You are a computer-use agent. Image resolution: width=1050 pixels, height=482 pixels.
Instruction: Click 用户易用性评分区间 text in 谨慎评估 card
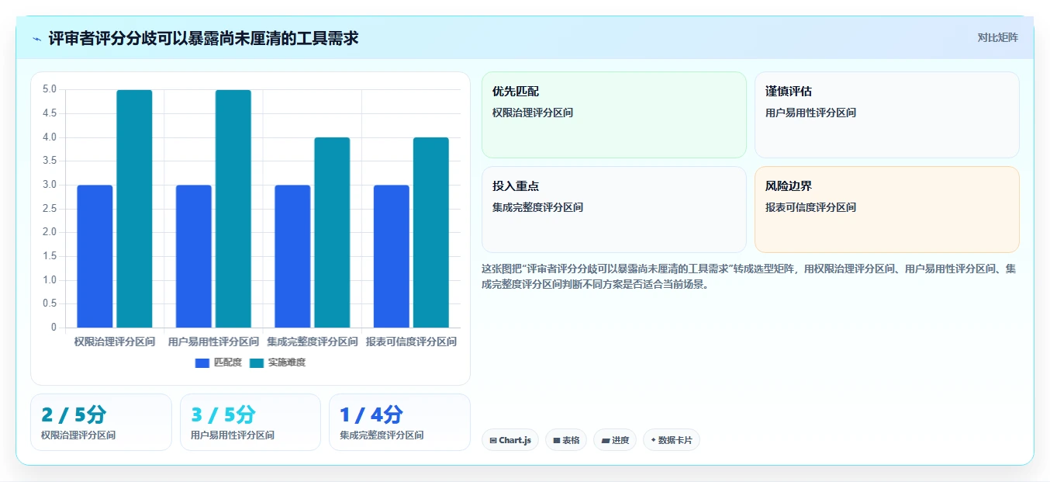811,113
